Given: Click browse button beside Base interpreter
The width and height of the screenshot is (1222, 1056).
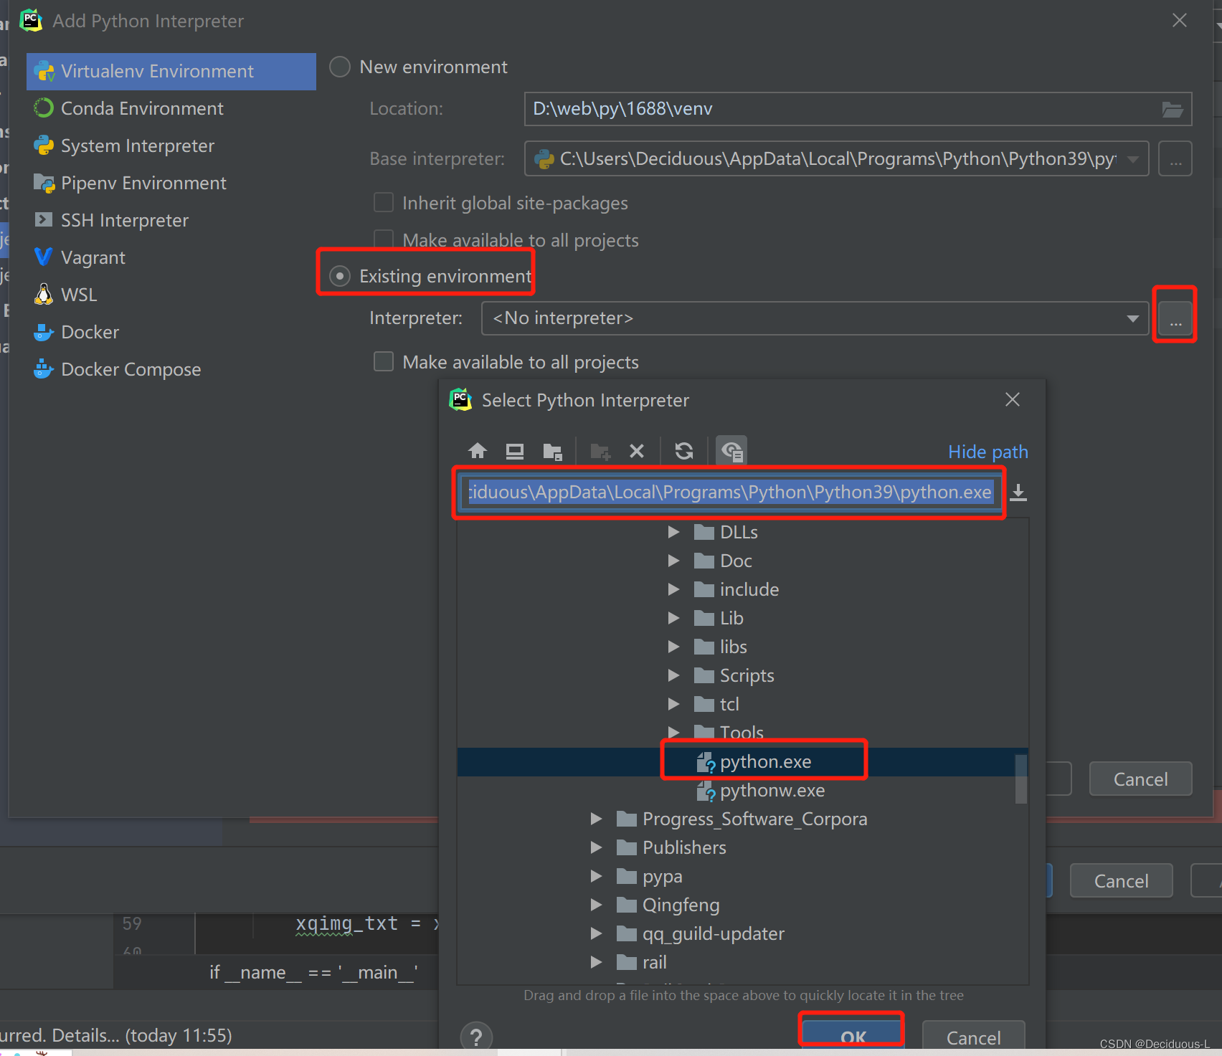Looking at the screenshot, I should (x=1175, y=158).
